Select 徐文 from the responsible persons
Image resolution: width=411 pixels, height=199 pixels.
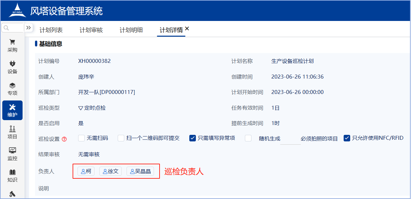(x=111, y=171)
